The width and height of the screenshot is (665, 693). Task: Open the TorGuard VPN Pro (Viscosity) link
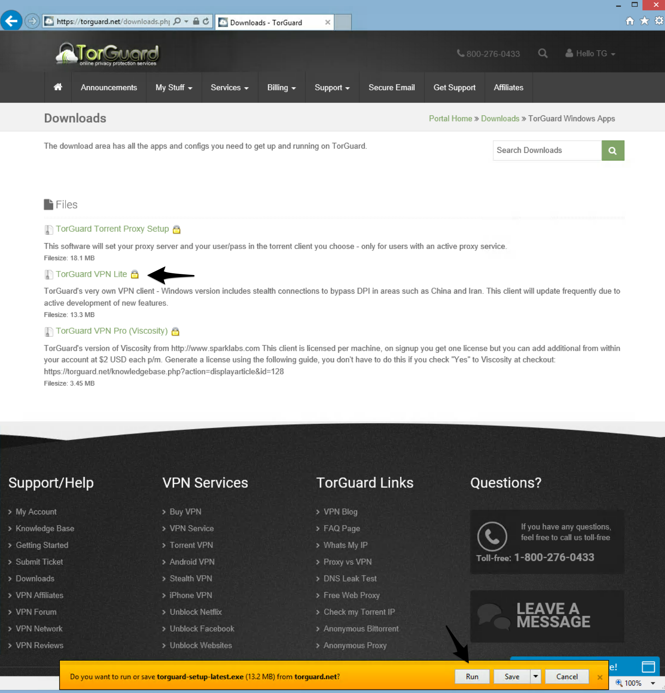[112, 331]
